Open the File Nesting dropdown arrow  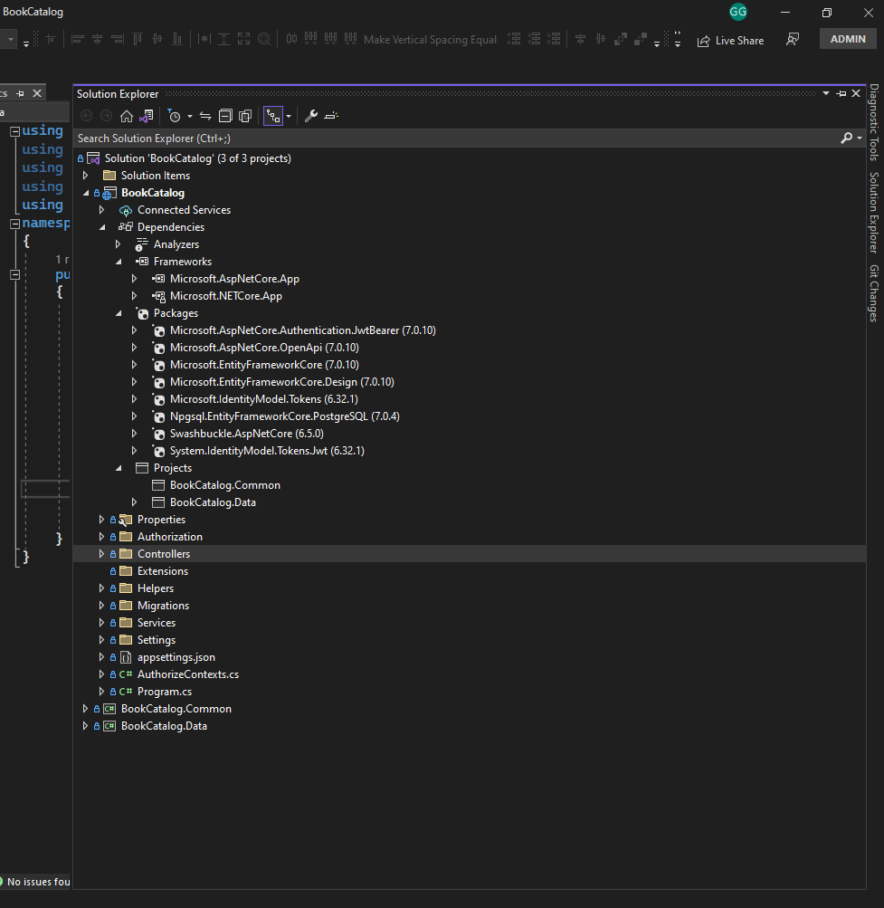pos(289,117)
